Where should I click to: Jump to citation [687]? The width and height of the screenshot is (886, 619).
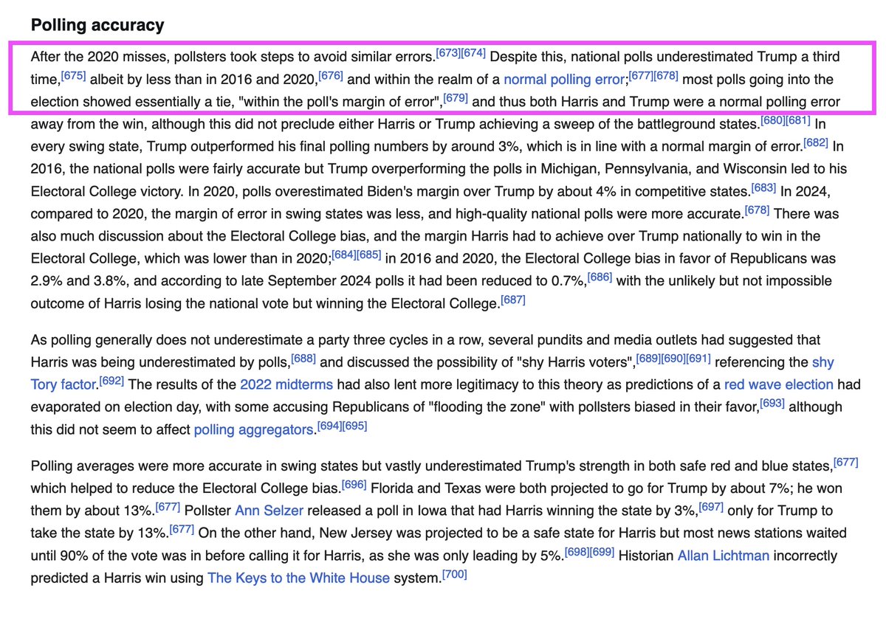[512, 300]
